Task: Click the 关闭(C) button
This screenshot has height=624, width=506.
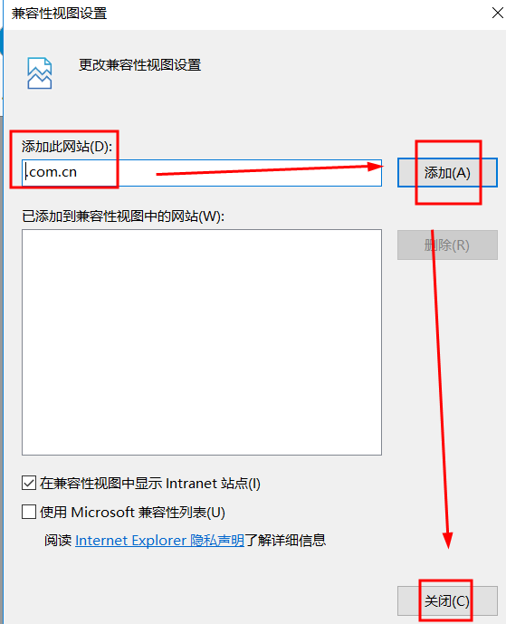Action: pos(447,601)
